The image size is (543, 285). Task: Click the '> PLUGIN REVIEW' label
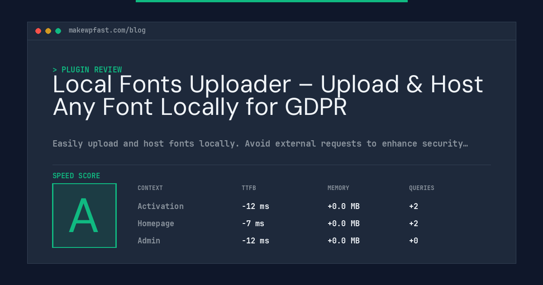(x=87, y=70)
